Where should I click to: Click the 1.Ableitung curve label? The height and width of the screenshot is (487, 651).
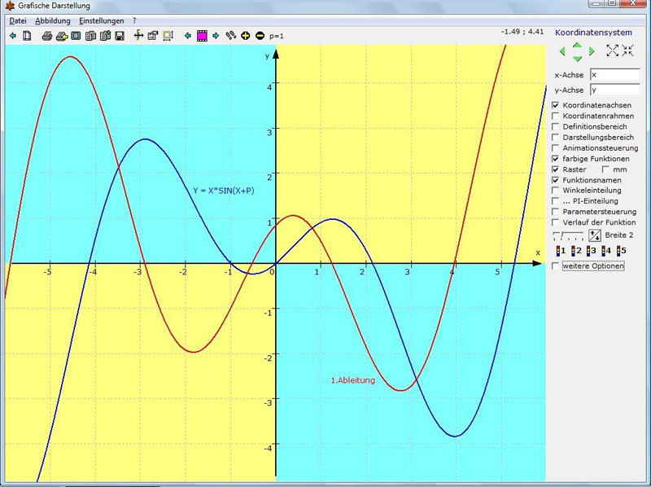pos(353,380)
